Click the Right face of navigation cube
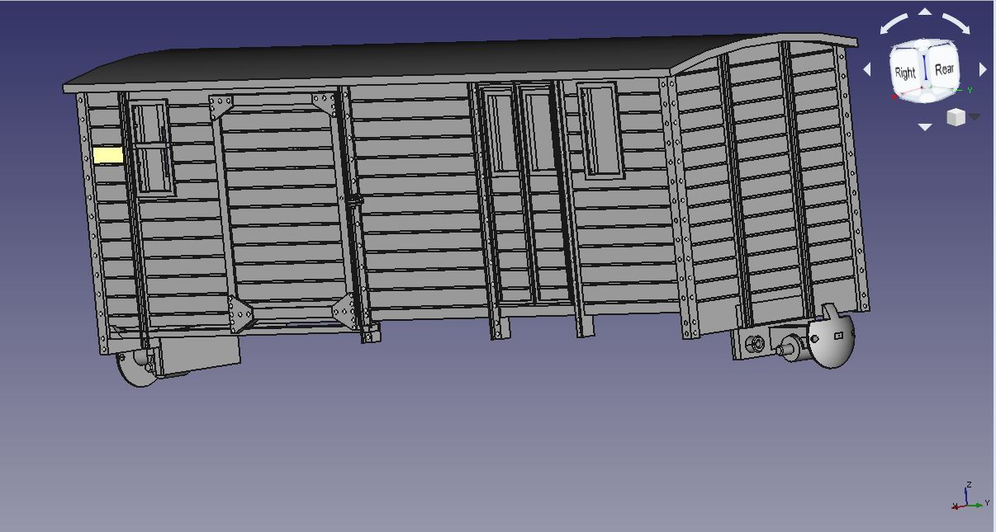The image size is (996, 532). click(x=905, y=72)
